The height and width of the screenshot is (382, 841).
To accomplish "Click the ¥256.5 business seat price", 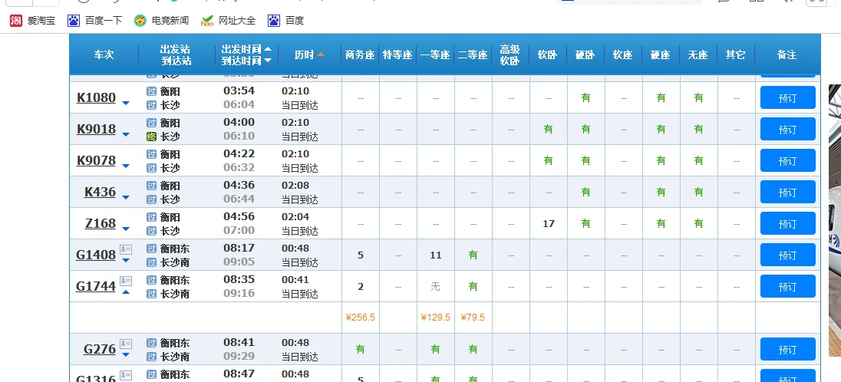I will click(x=361, y=317).
